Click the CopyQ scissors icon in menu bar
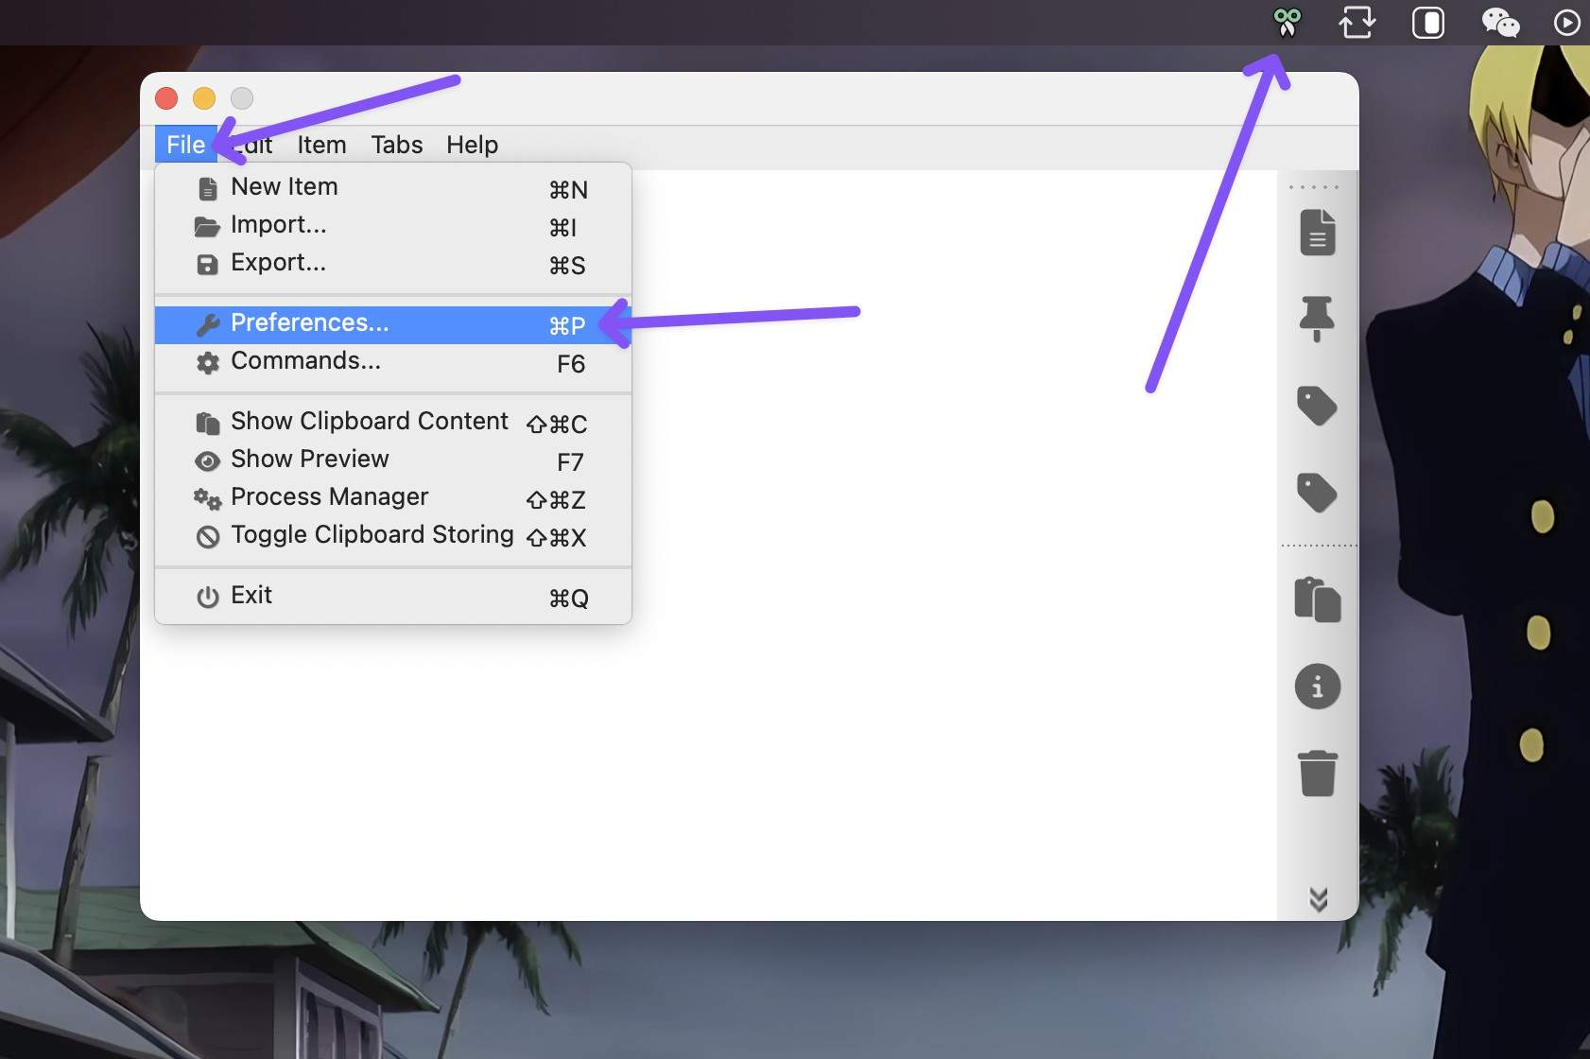Screen dimensions: 1590x1059 click(1287, 22)
